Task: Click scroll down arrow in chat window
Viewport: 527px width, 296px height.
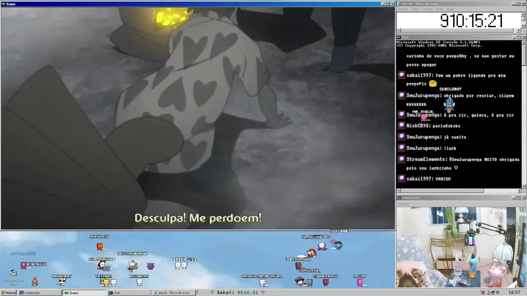Action: pos(524,186)
